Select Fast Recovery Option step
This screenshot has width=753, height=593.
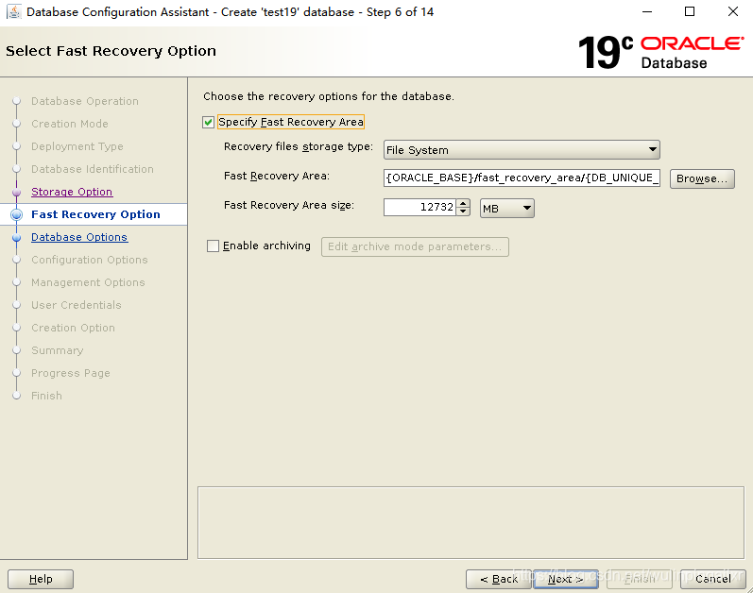tap(95, 214)
